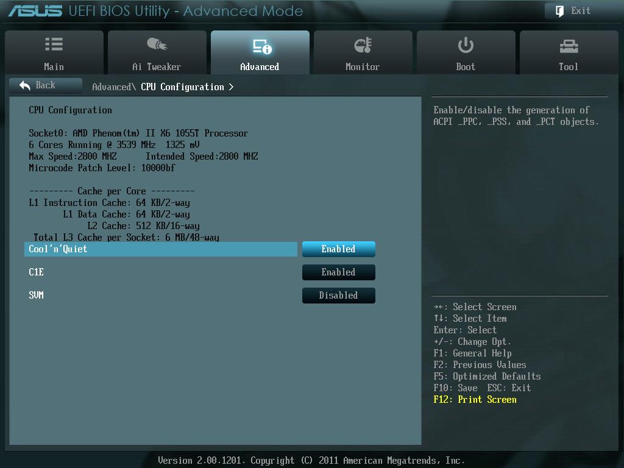The width and height of the screenshot is (624, 468).
Task: Click the ACPI objects help description
Action: click(x=516, y=116)
